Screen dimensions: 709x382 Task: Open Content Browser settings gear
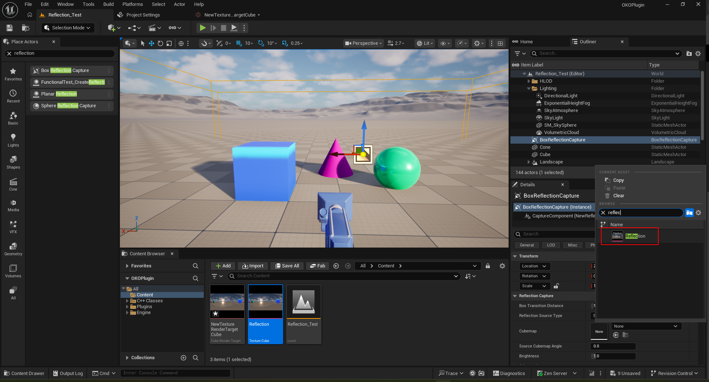(502, 266)
